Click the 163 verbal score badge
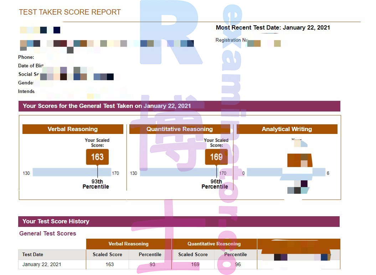This screenshot has width=376, height=275. pos(97,157)
